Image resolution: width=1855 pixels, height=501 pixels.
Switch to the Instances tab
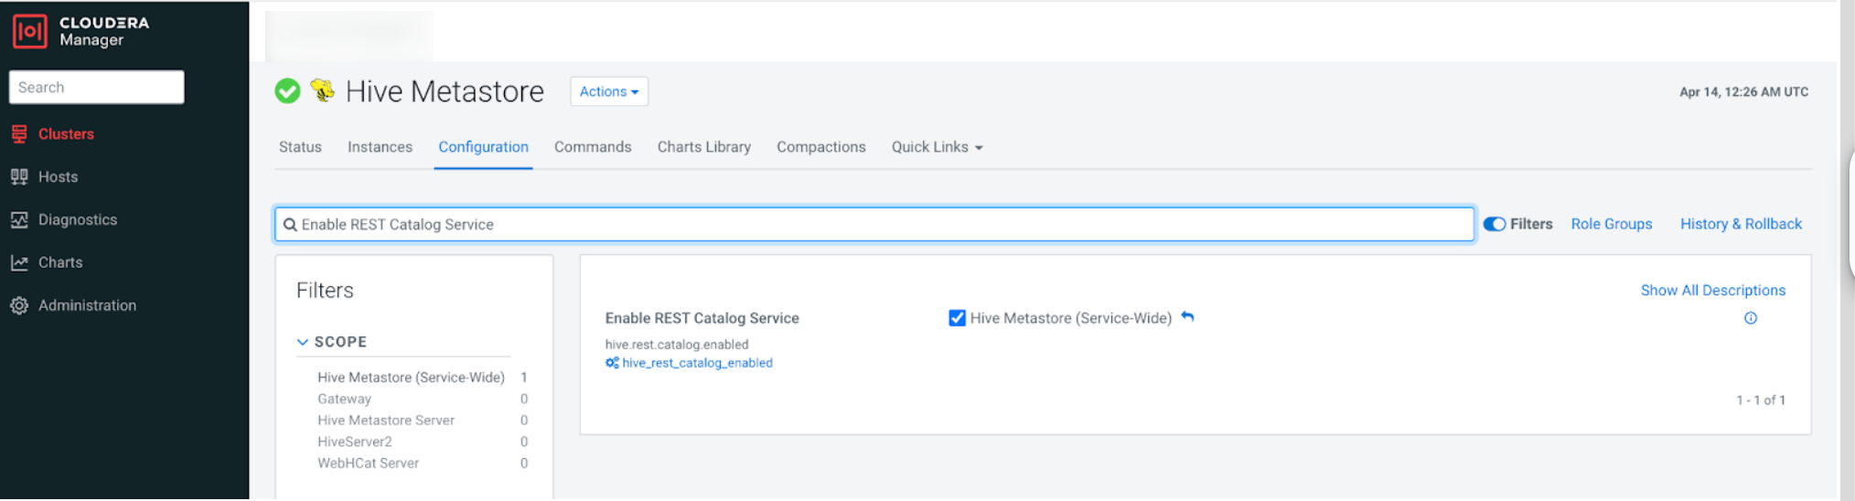pyautogui.click(x=380, y=147)
